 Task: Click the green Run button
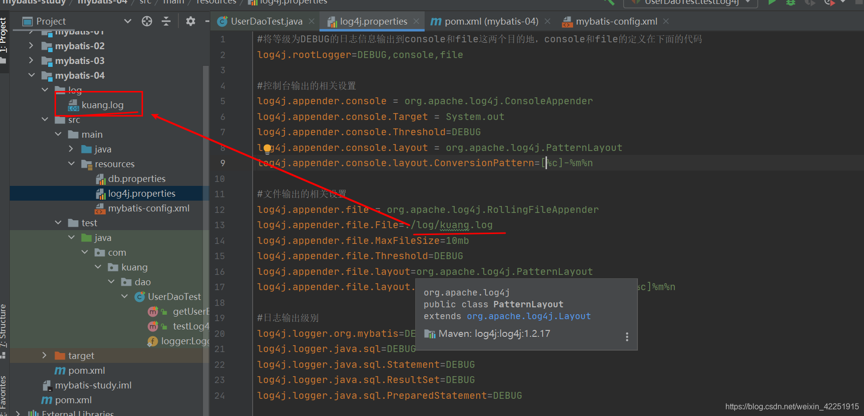772,2
